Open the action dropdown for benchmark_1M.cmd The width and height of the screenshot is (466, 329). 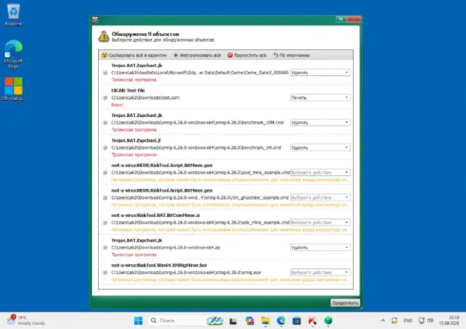point(320,147)
